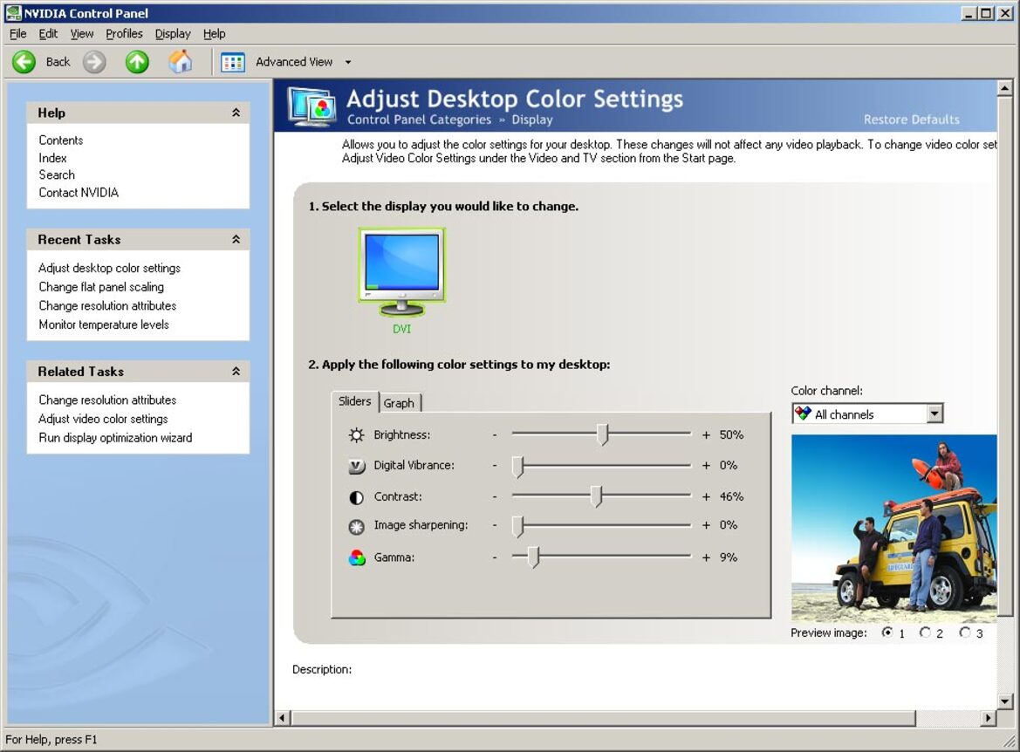The width and height of the screenshot is (1020, 752).
Task: Click the Brightness sun icon
Action: (357, 434)
